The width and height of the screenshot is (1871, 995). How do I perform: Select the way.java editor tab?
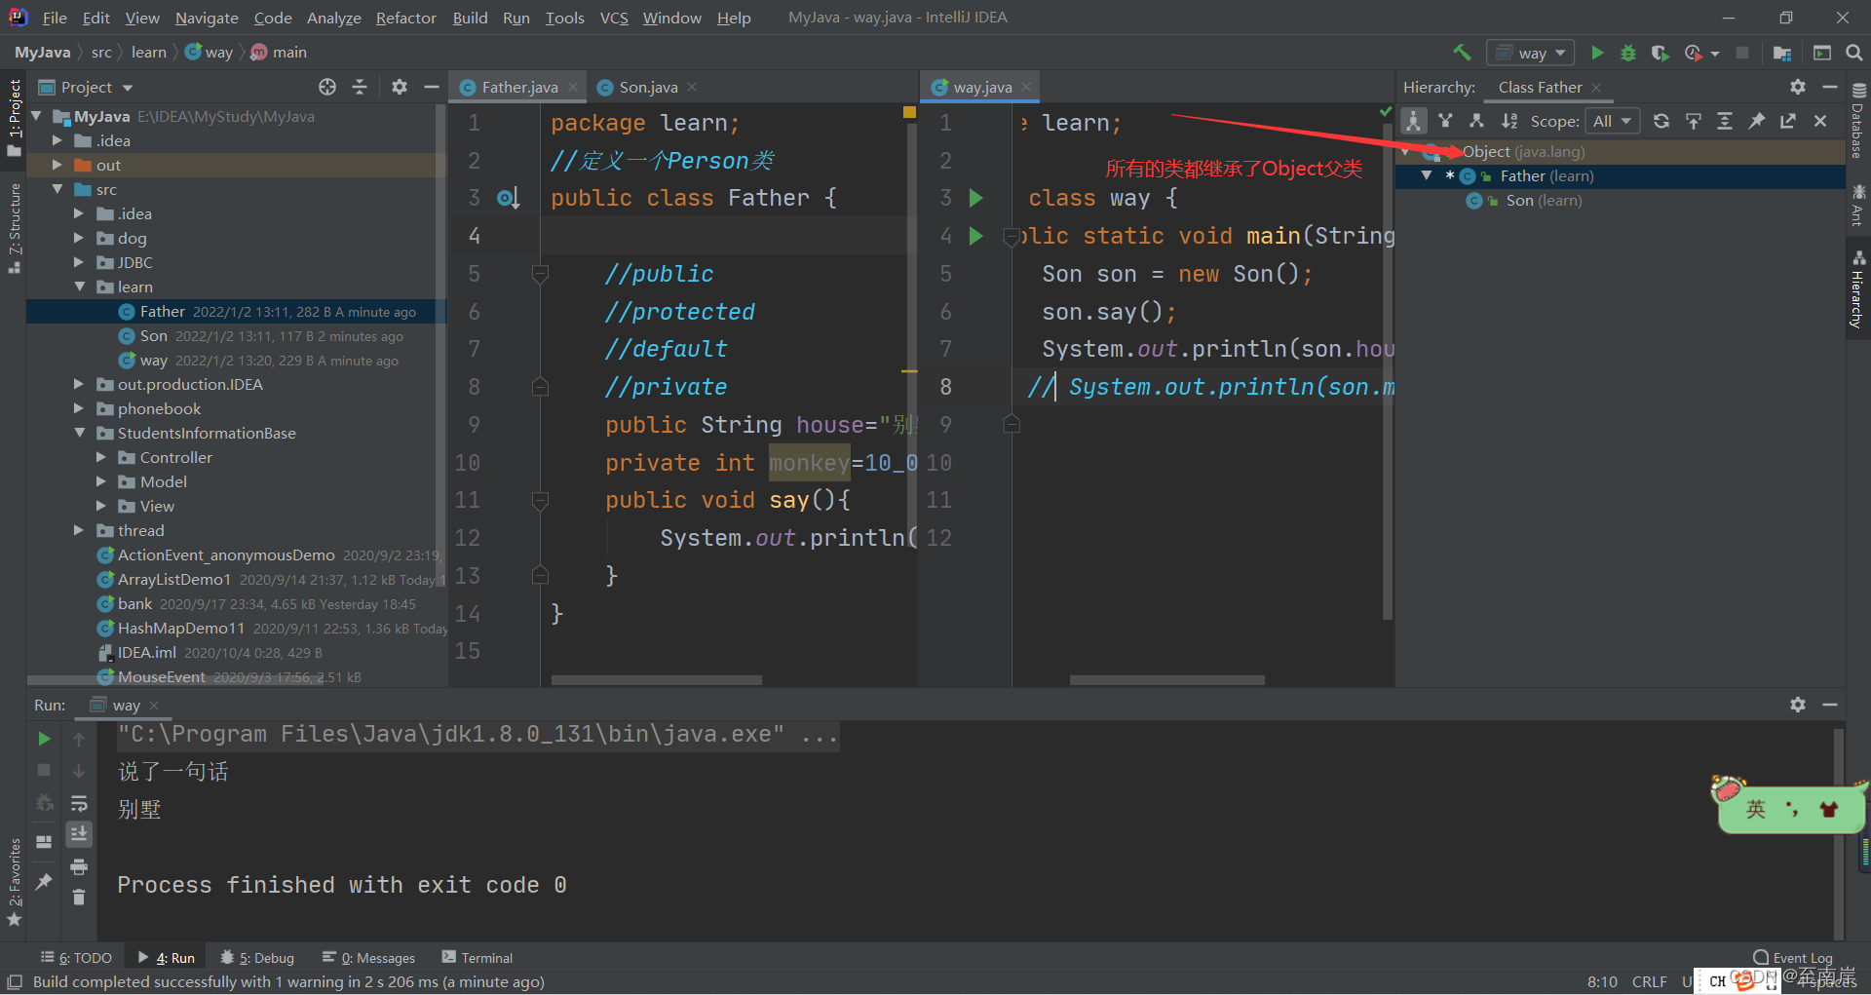pyautogui.click(x=982, y=87)
